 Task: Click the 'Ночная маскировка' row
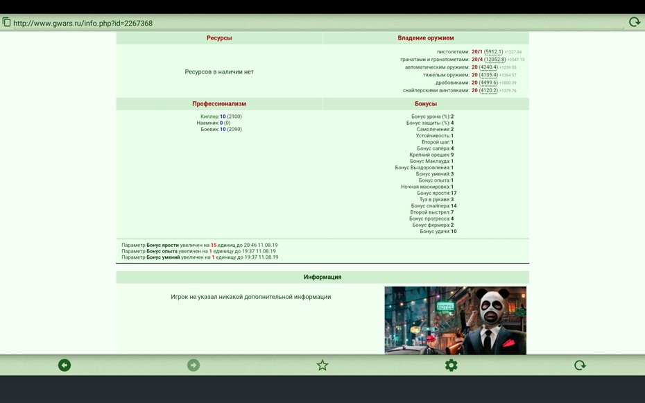click(x=427, y=187)
